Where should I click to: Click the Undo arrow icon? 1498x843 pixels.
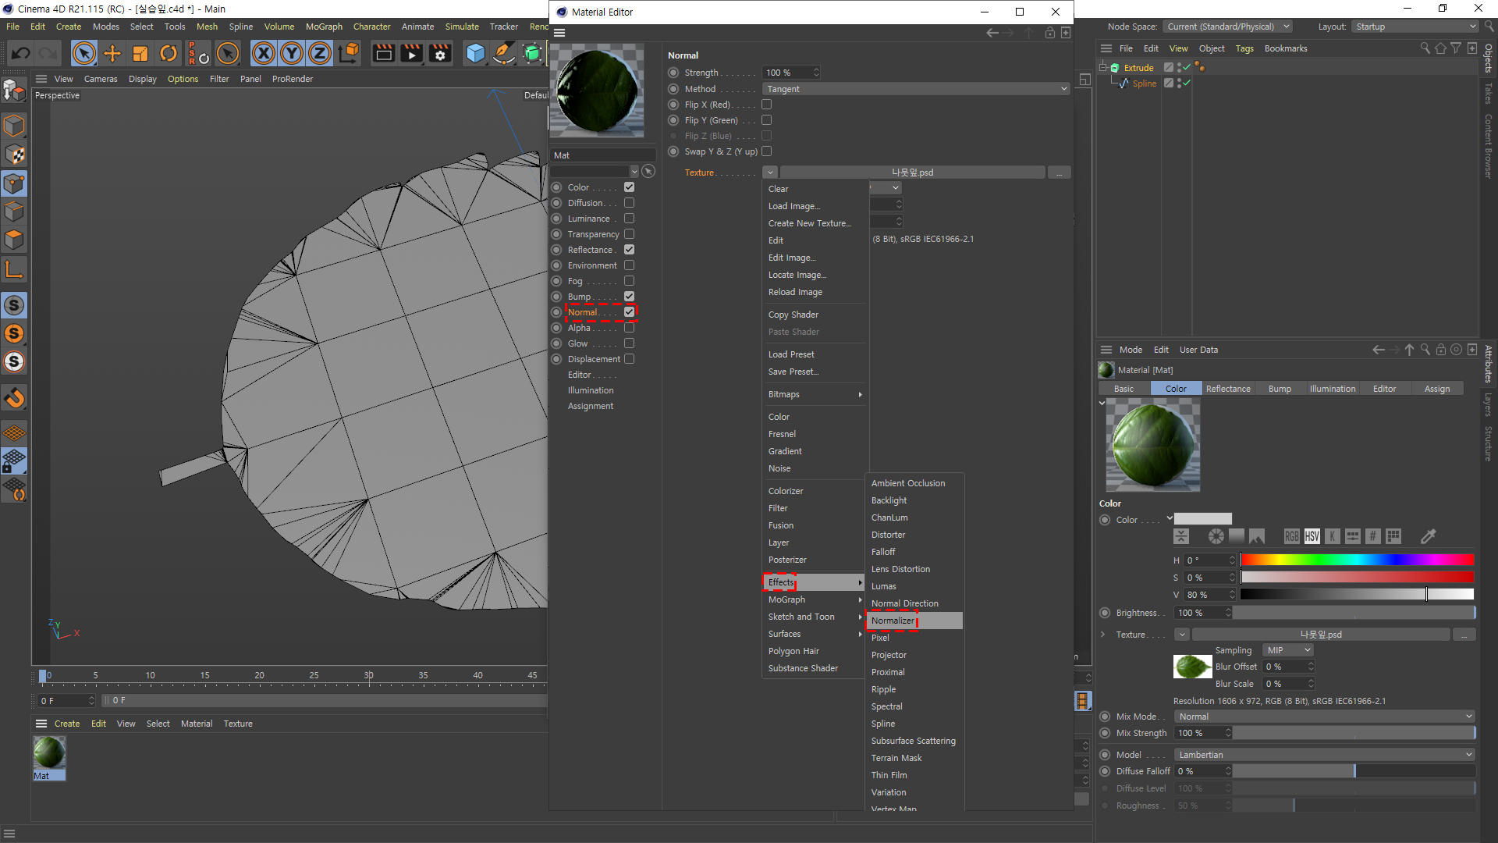(x=21, y=53)
